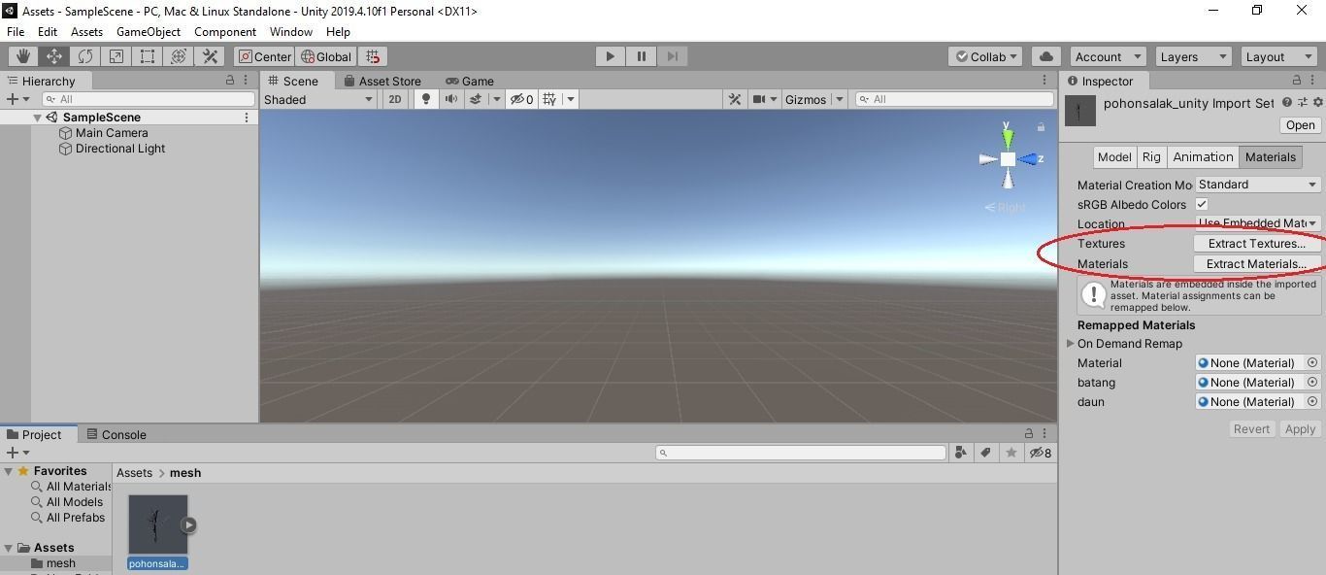1326x575 pixels.
Task: Toggle sRGB Albedo Colors checkbox
Action: click(x=1202, y=204)
